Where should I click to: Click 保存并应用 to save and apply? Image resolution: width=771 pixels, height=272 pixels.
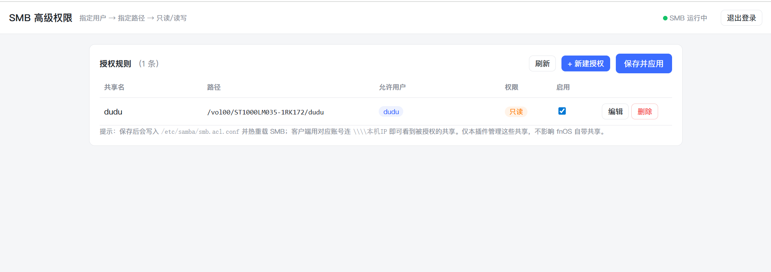[x=644, y=63]
